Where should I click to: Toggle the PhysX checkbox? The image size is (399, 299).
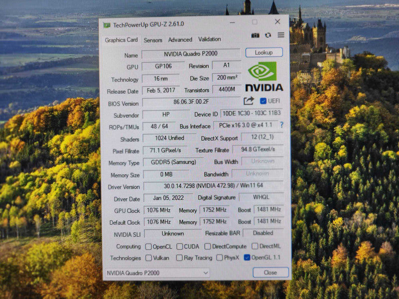219,258
